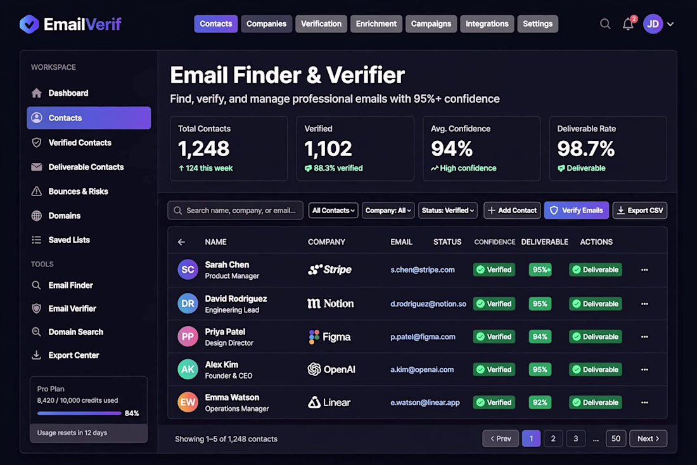Click the Next page button
Image resolution: width=697 pixels, height=465 pixels.
(648, 439)
